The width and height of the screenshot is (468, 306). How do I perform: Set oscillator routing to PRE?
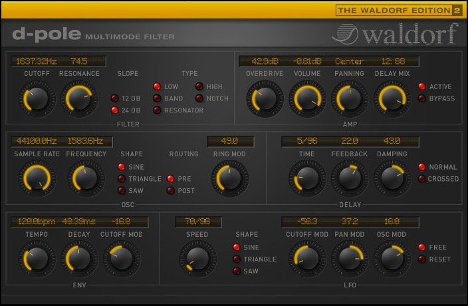[170, 179]
